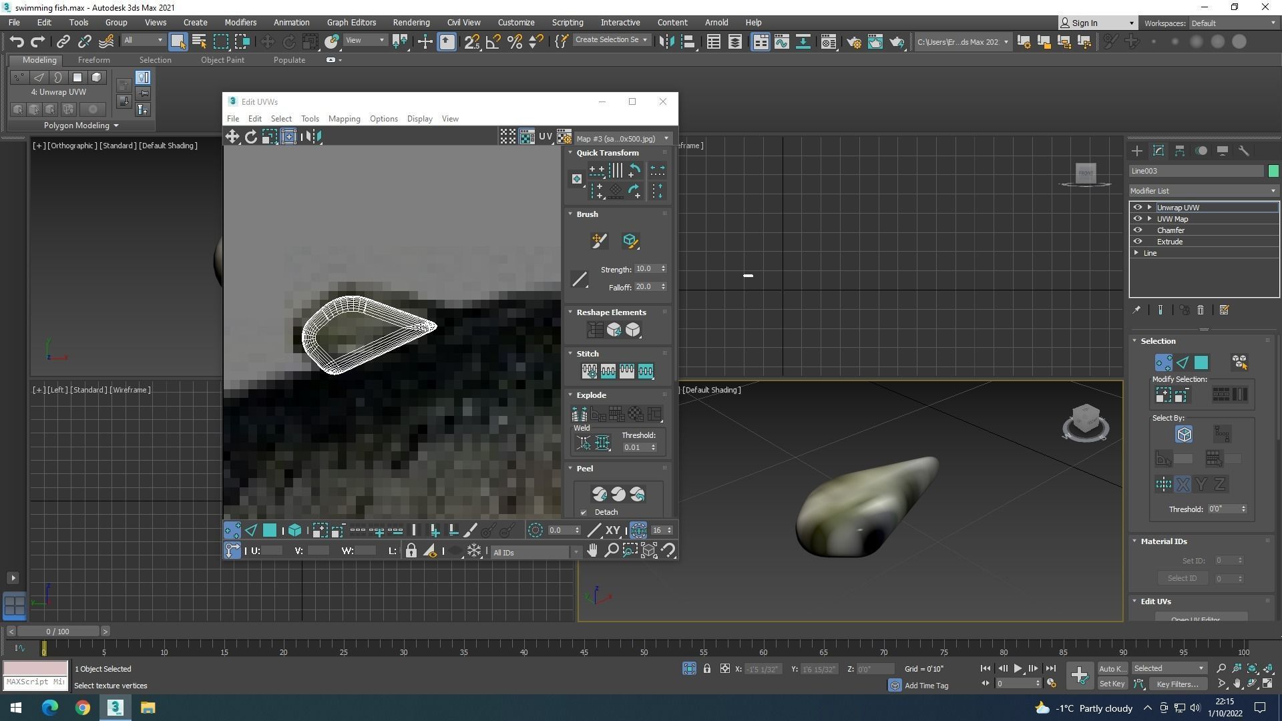Image resolution: width=1282 pixels, height=721 pixels.
Task: Click the Align Horizontal icon in Quick Transform
Action: 596,171
